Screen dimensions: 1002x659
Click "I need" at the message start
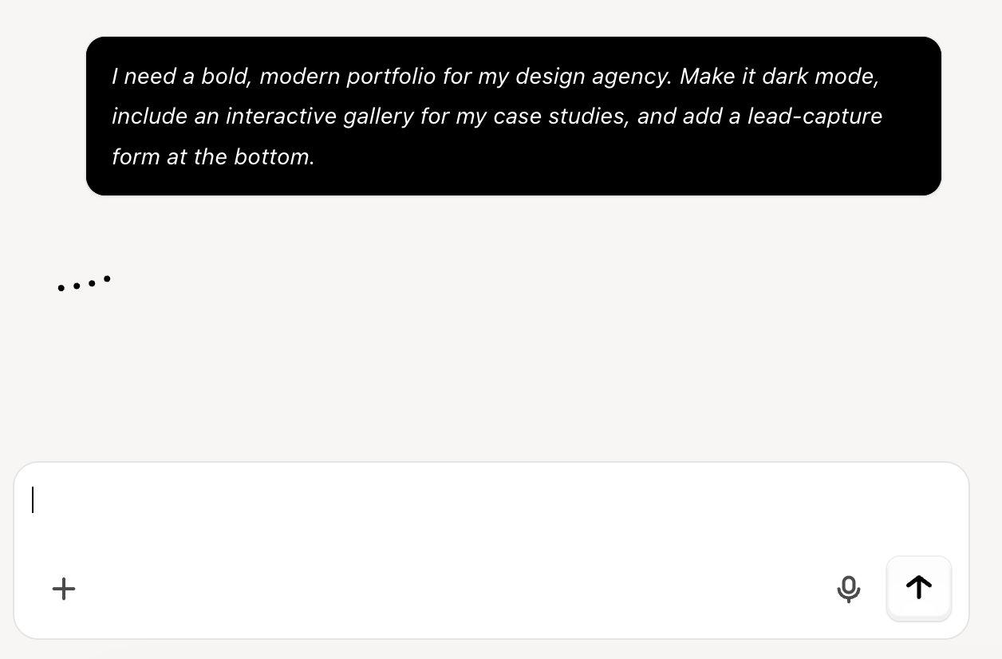(x=144, y=77)
